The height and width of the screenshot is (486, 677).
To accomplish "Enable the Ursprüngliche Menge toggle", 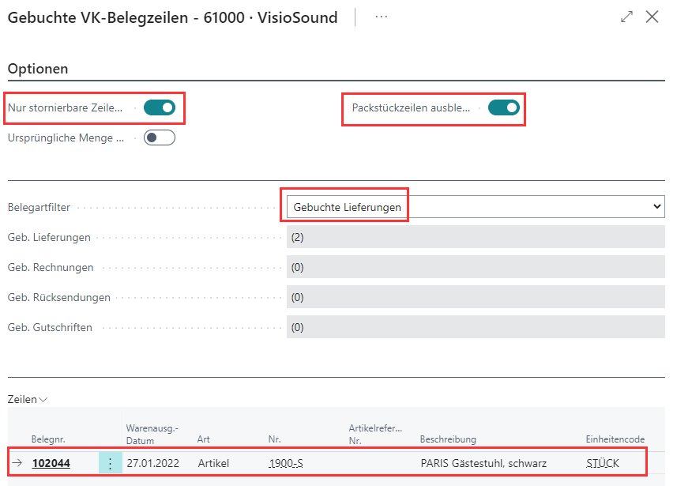I will 160,138.
